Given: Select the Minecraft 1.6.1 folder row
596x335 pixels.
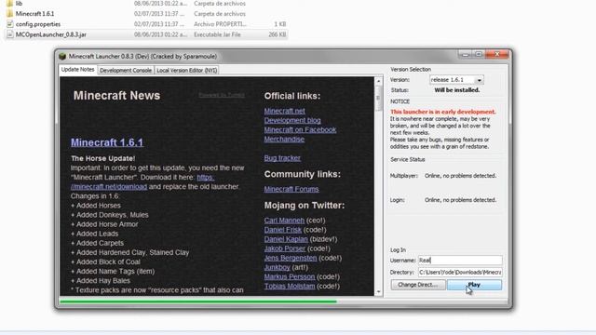Looking at the screenshot, I should click(146, 14).
